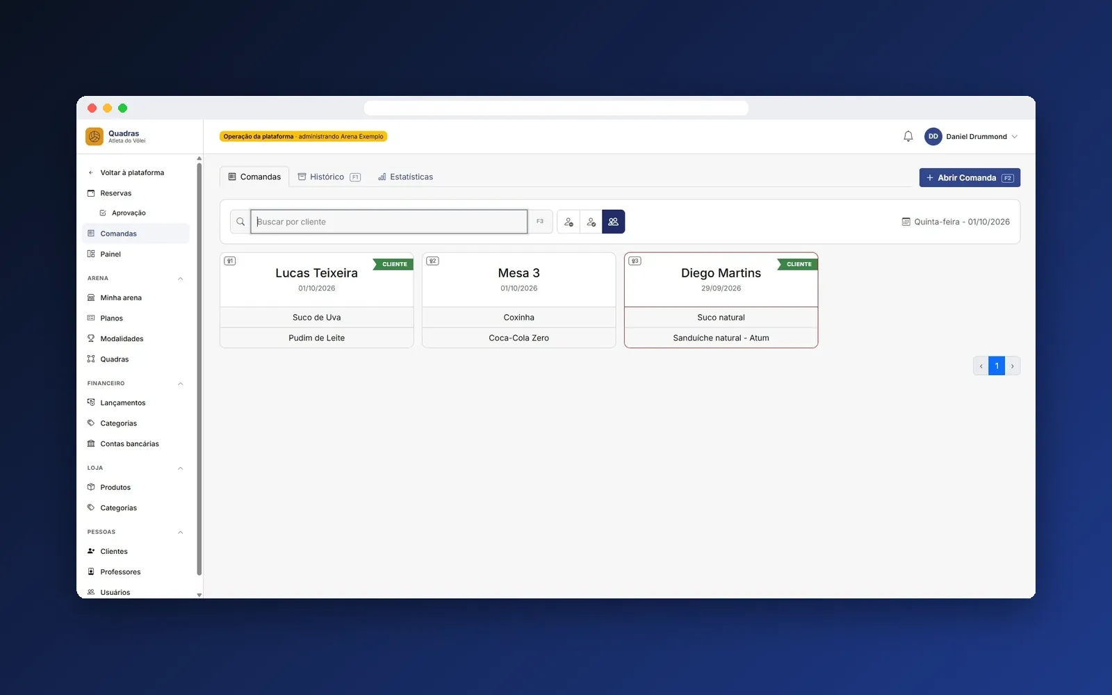Select the first single-person filter icon
The height and width of the screenshot is (695, 1112).
[x=569, y=222]
